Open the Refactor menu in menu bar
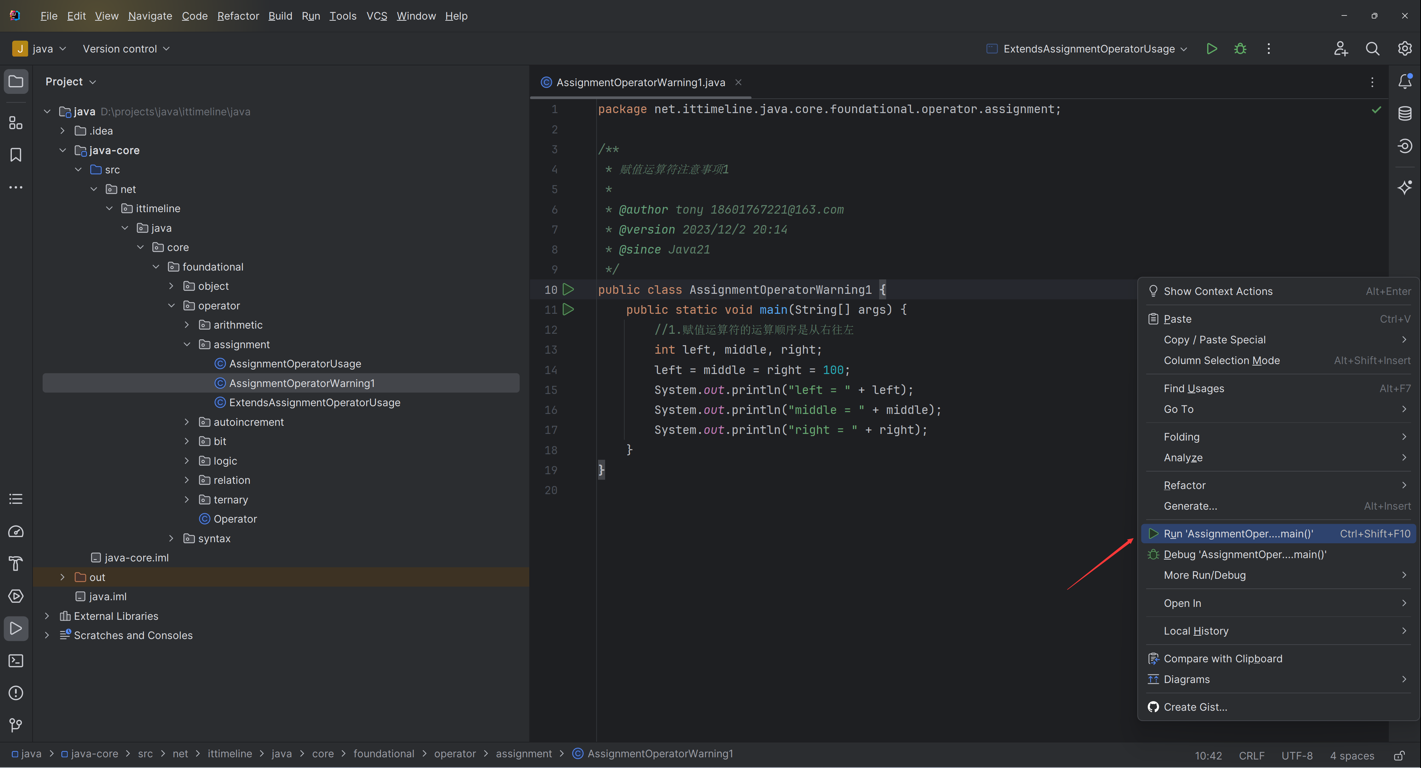The image size is (1421, 768). coord(238,16)
